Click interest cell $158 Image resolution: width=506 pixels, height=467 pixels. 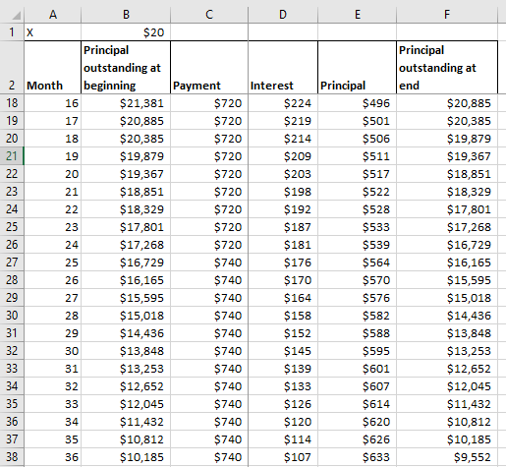click(x=283, y=316)
